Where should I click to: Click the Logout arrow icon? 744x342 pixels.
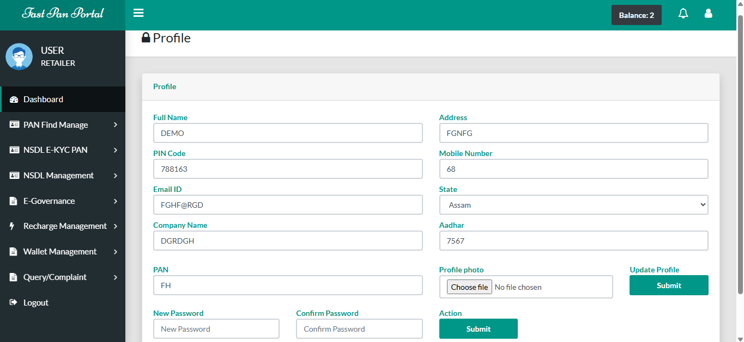click(x=14, y=303)
